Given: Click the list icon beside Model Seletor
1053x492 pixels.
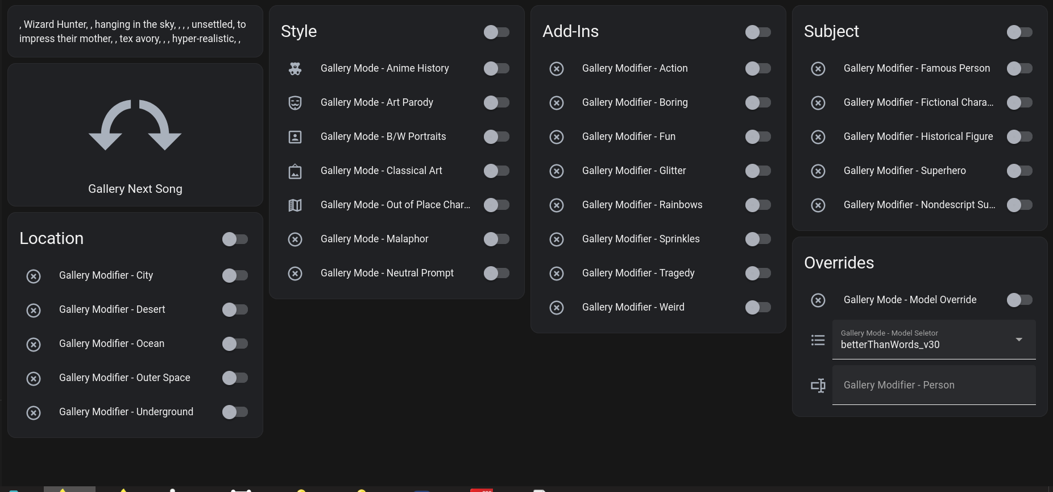Looking at the screenshot, I should [818, 340].
